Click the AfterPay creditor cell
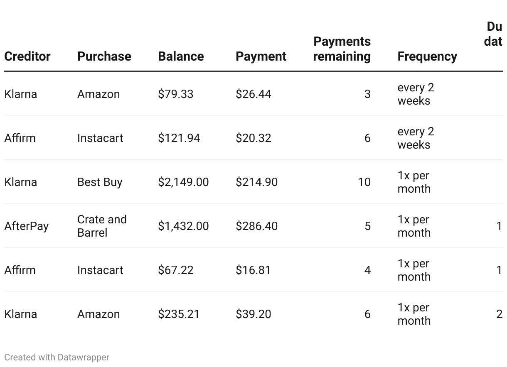This screenshot has width=507, height=367. click(27, 226)
